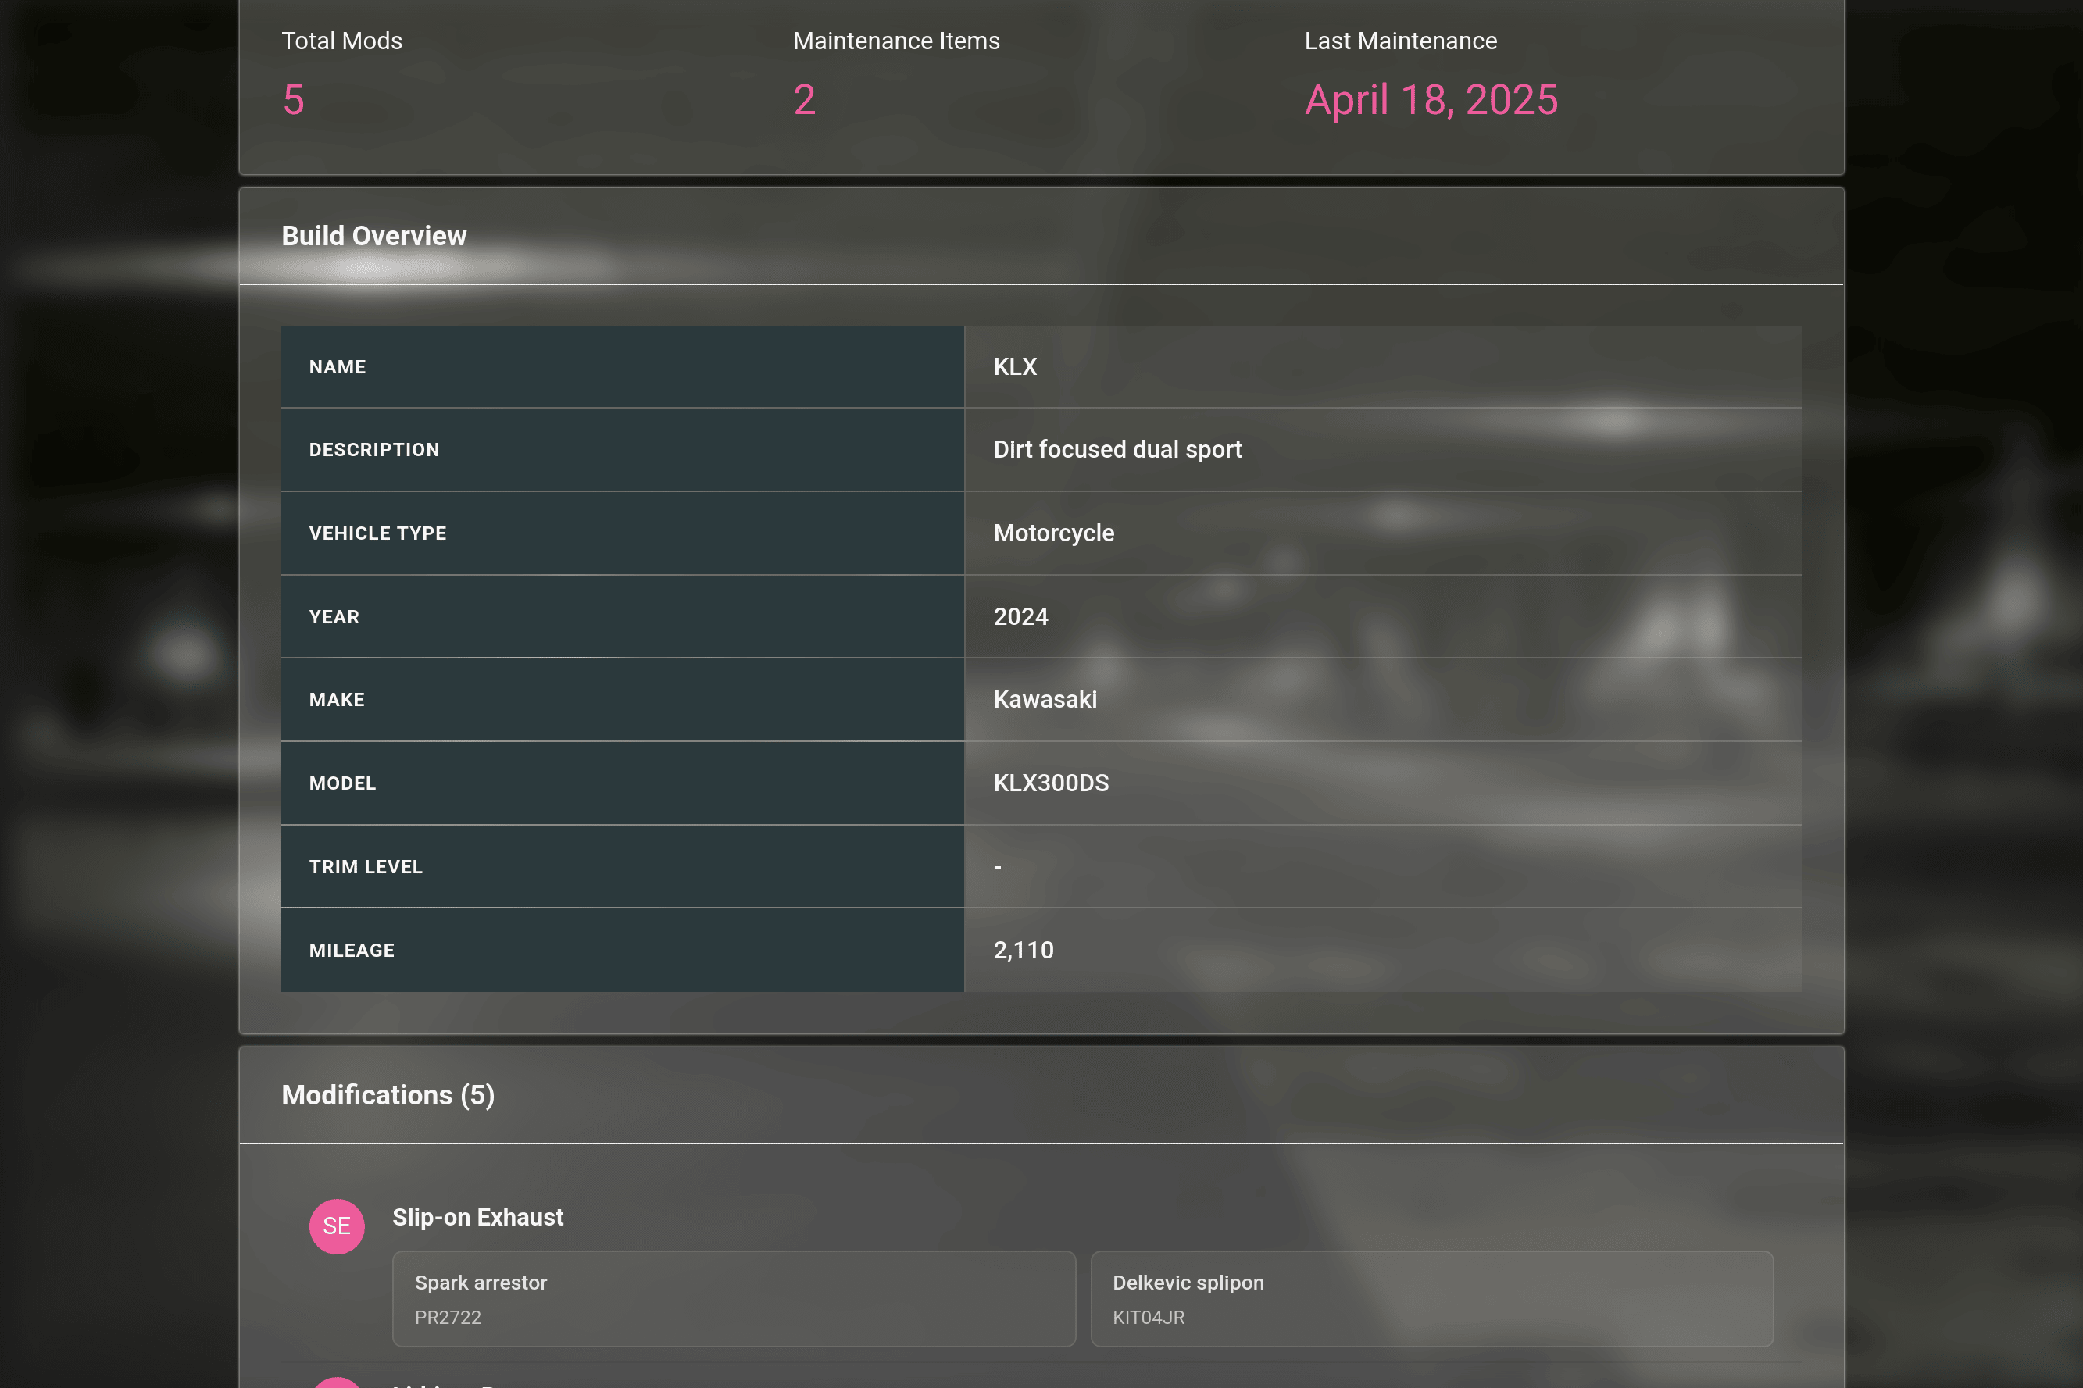2083x1388 pixels.
Task: Click the YEAR value 2024
Action: point(1020,616)
